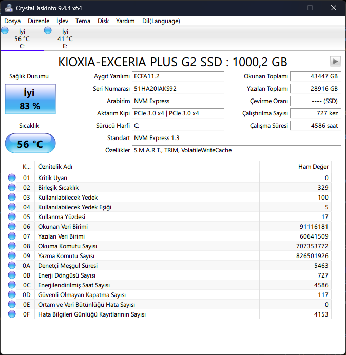Screen dimensions: 346x355
Task: Close the CrystalDiskInfo window
Action: [334, 8]
